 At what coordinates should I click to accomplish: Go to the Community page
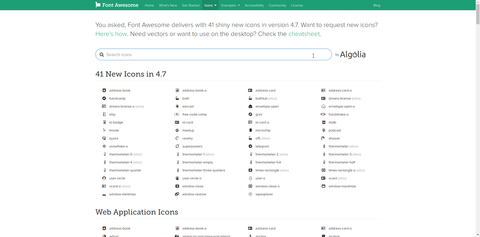click(x=277, y=5)
